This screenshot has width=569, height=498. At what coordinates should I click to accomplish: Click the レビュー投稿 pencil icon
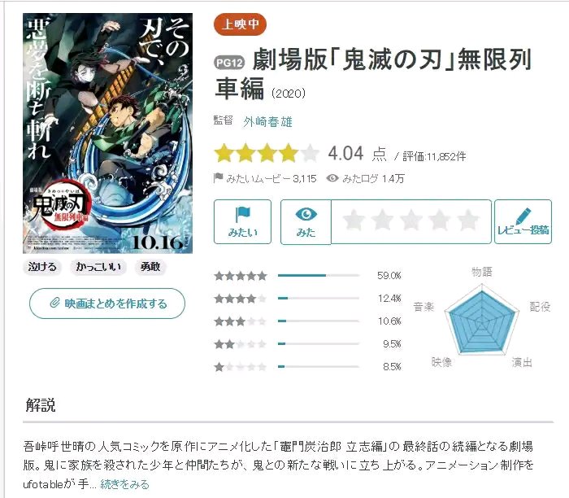pyautogui.click(x=523, y=216)
